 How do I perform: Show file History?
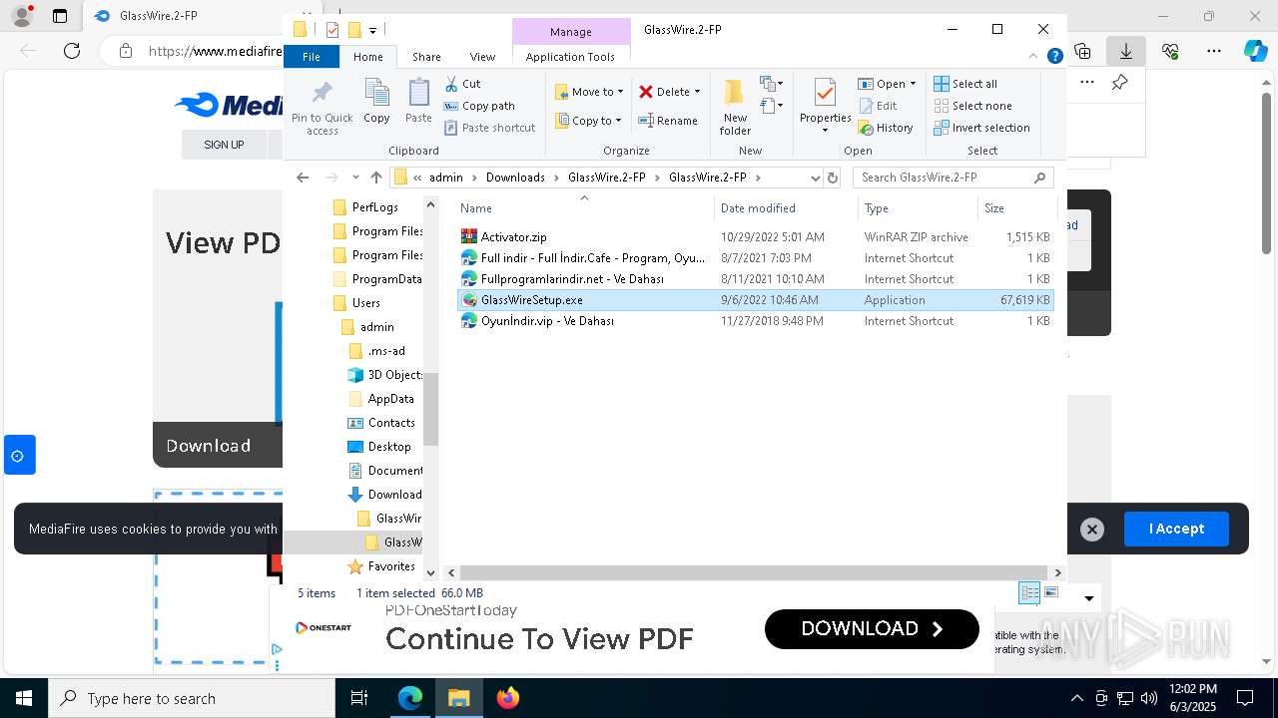click(886, 128)
